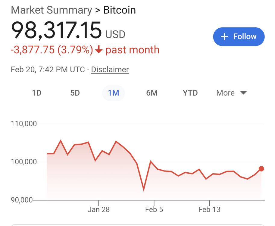This screenshot has width=275, height=226.
Task: Click the Bitcoin title text
Action: [x=120, y=10]
